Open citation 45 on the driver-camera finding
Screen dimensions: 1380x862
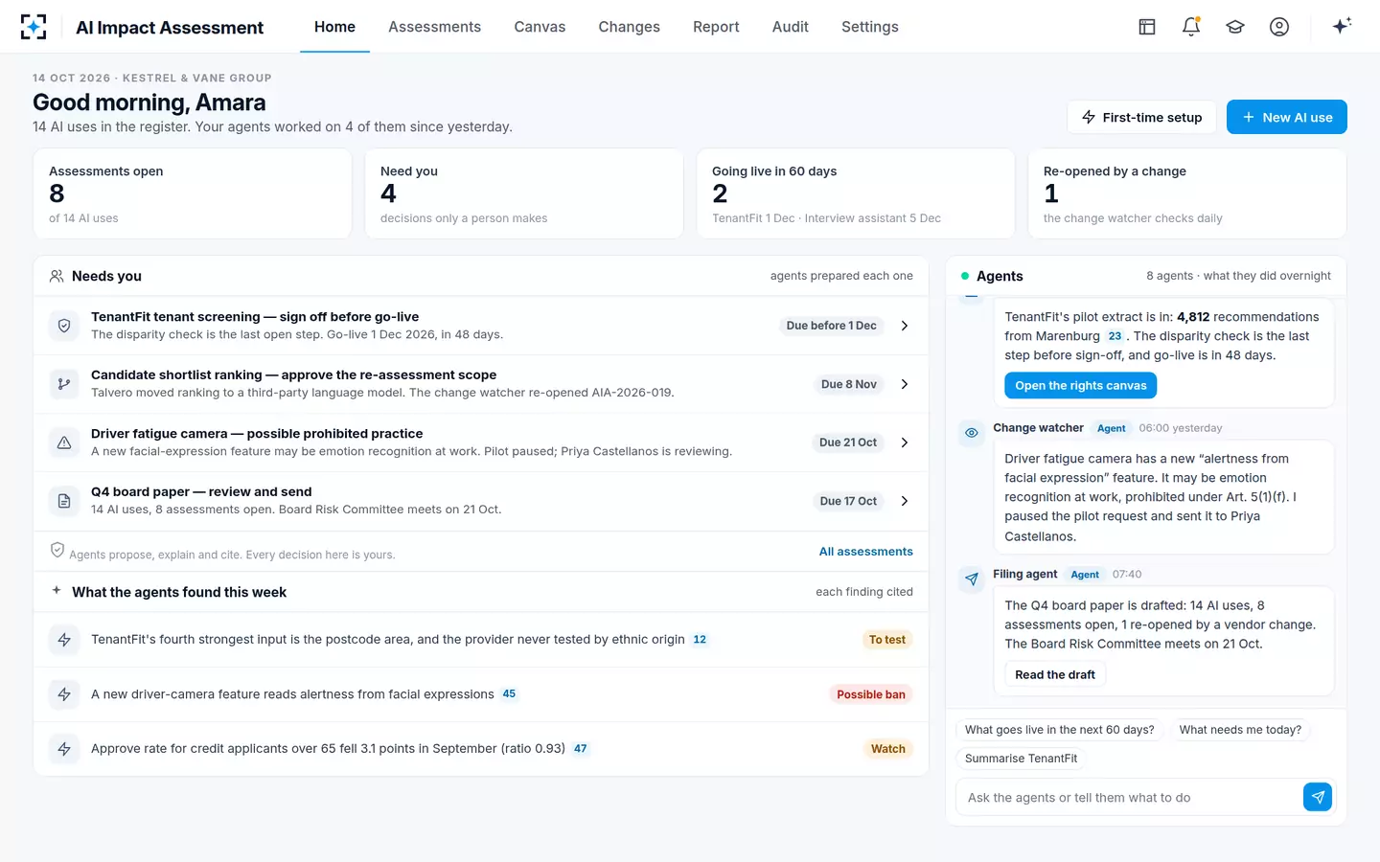(509, 694)
